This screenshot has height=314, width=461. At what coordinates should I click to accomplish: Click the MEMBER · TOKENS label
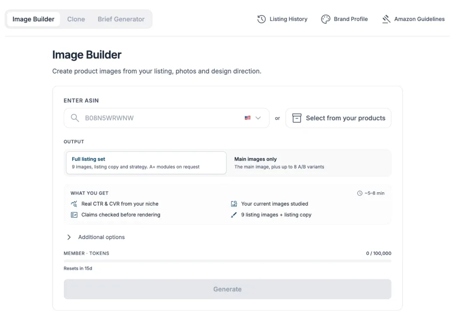(86, 253)
